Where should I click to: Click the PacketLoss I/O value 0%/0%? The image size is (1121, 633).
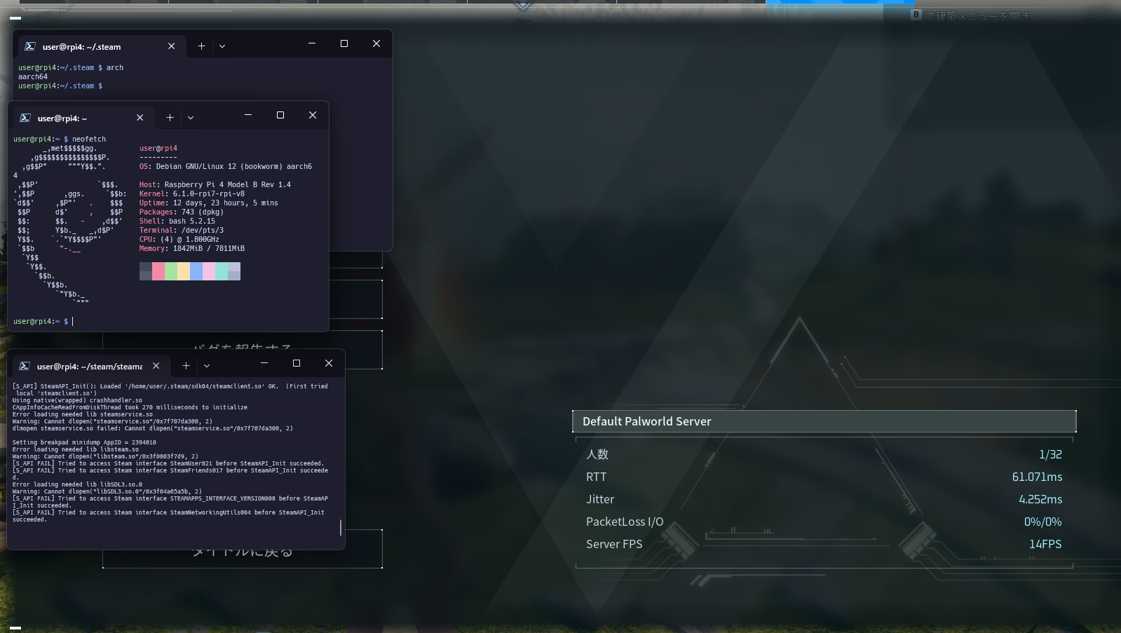[x=1042, y=522]
